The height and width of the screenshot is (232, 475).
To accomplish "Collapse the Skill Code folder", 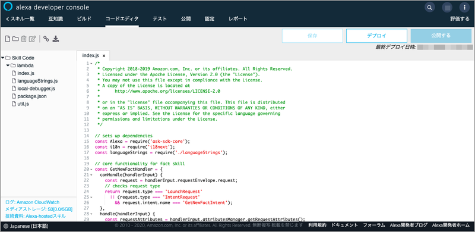I will (3, 58).
